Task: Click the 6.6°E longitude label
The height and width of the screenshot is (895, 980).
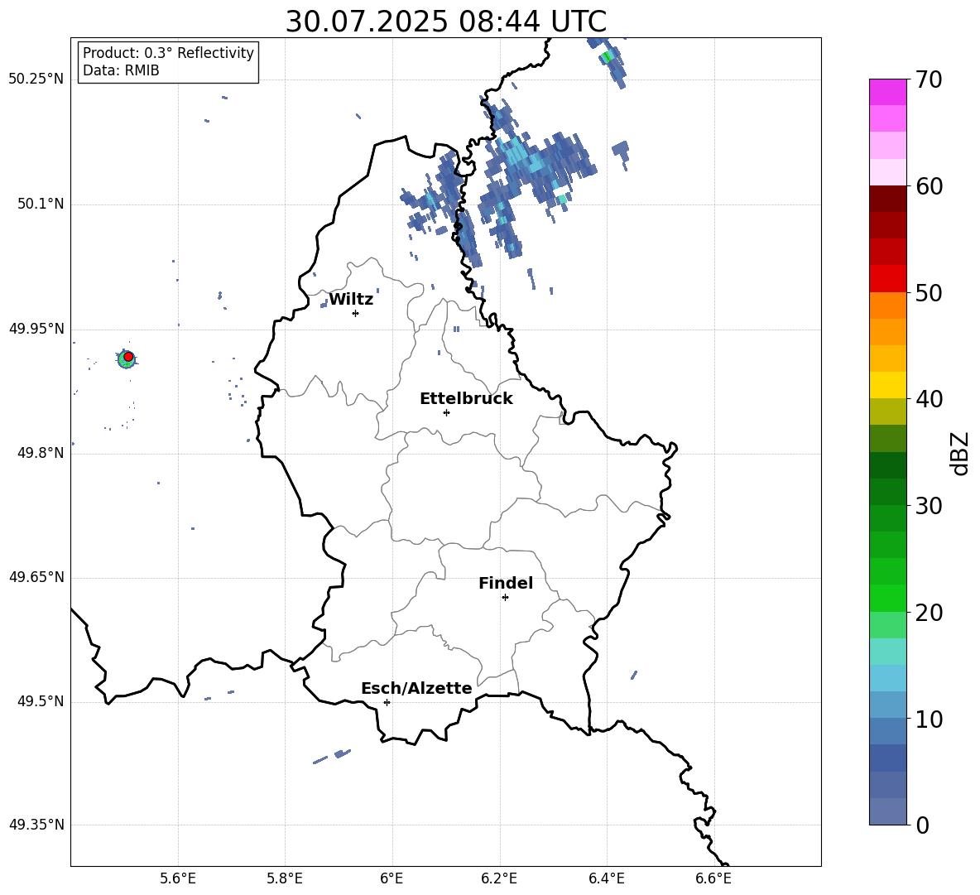Action: (x=713, y=878)
